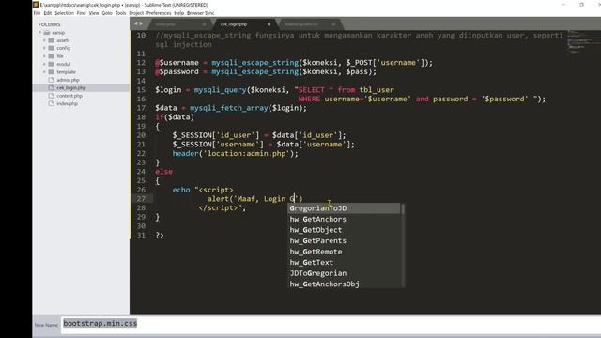601x338 pixels.
Task: Choose hw_GetAnchorsObj autocomplete suggestion
Action: pyautogui.click(x=344, y=284)
